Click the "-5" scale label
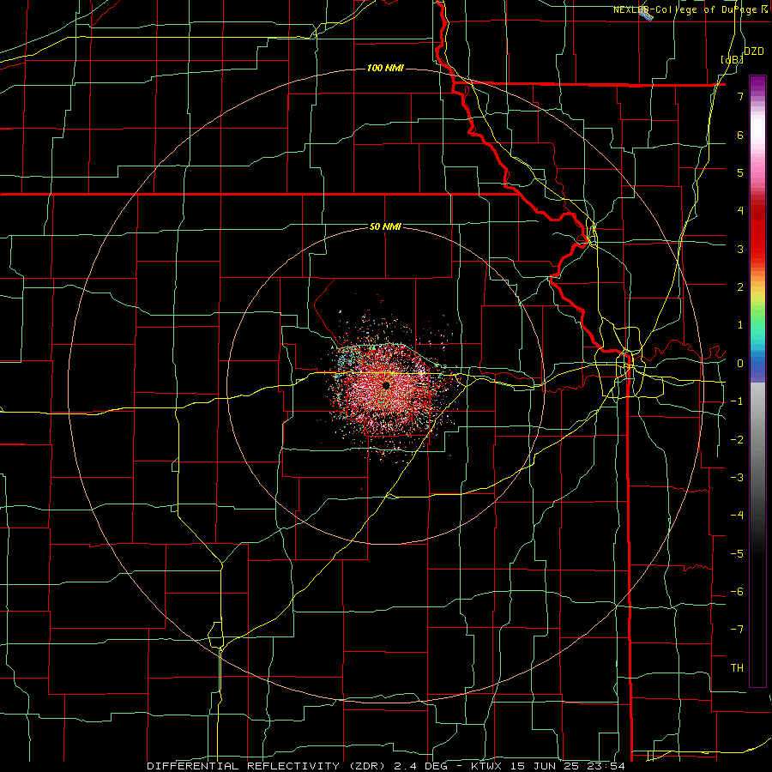772x772 pixels. [x=737, y=554]
